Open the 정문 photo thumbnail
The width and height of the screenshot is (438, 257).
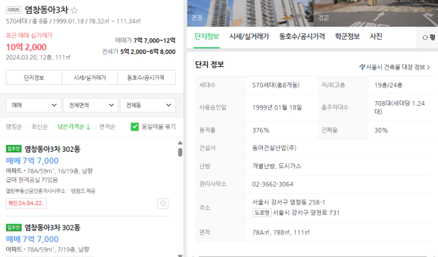(376, 13)
